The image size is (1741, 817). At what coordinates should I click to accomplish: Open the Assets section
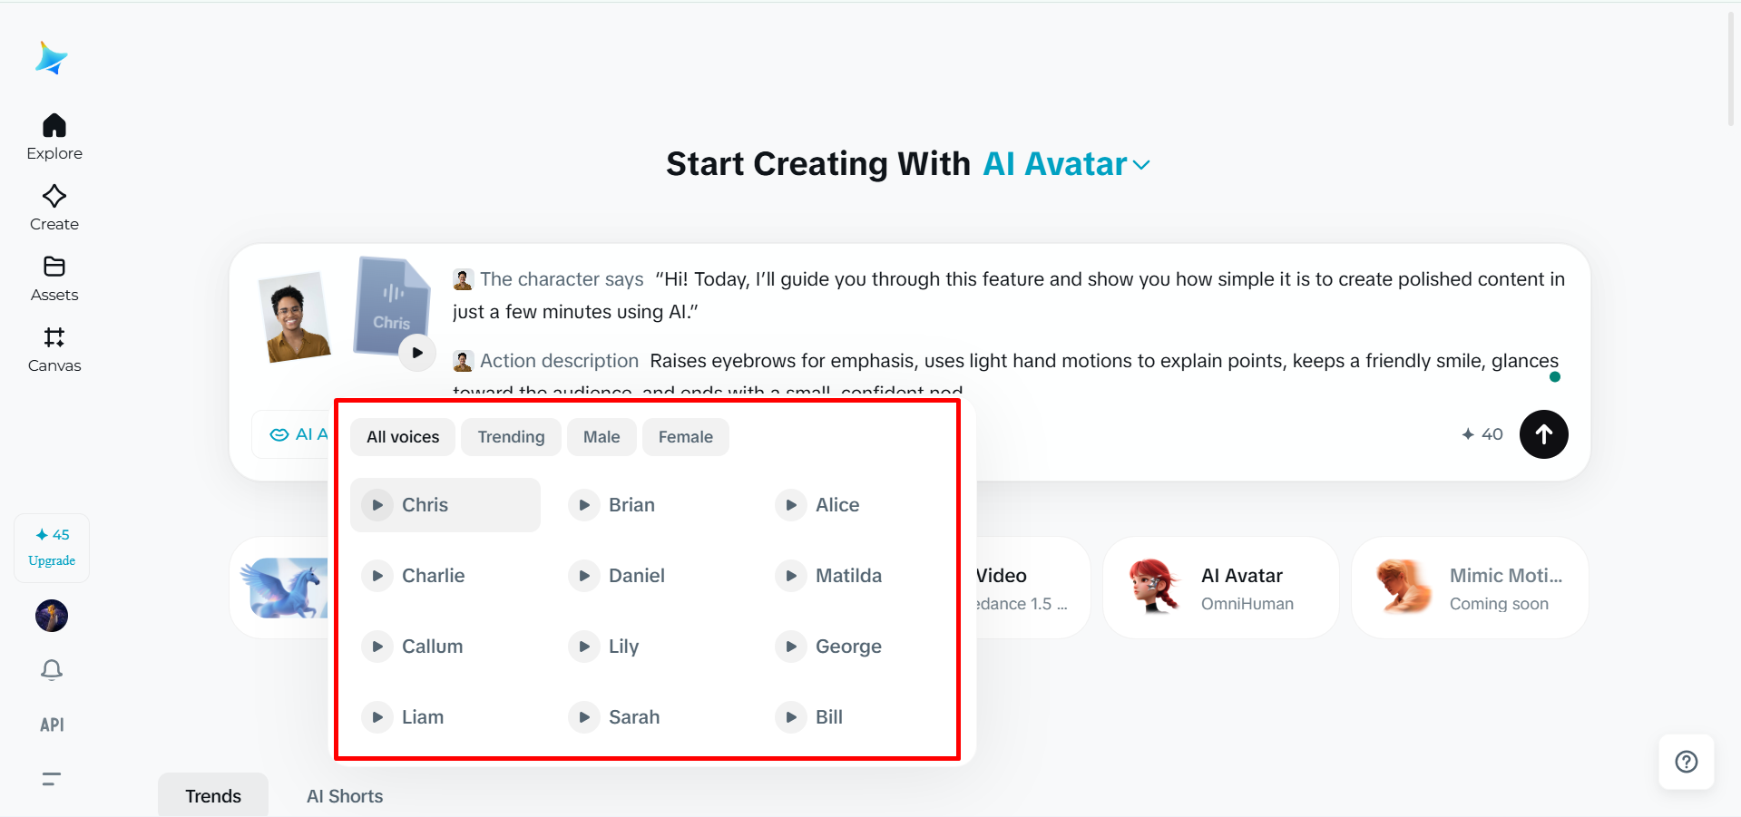tap(54, 277)
